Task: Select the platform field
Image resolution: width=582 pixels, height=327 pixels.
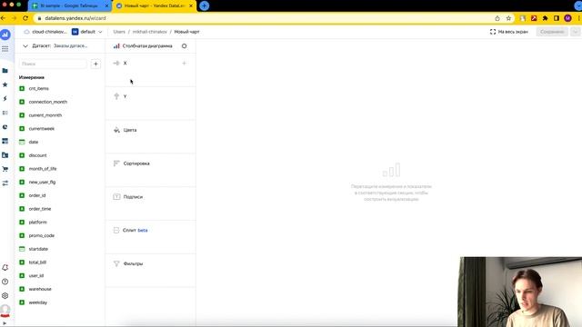Action: [37, 222]
